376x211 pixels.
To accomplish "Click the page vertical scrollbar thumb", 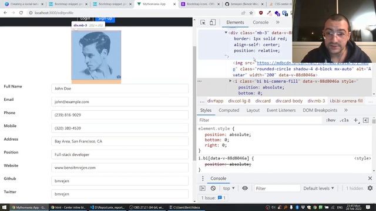I will point(194,103).
